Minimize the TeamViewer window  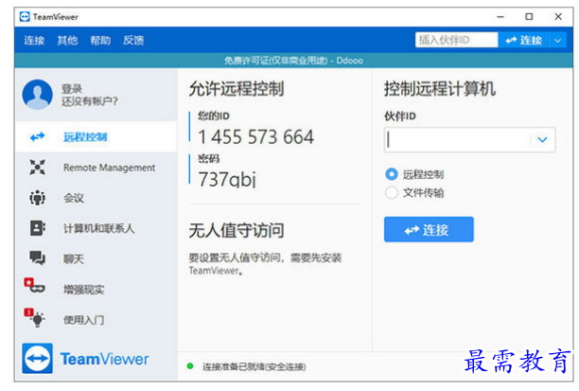pos(500,17)
